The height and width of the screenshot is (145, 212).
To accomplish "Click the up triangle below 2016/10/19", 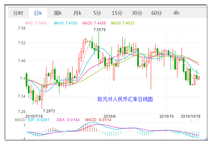I will tap(191, 120).
